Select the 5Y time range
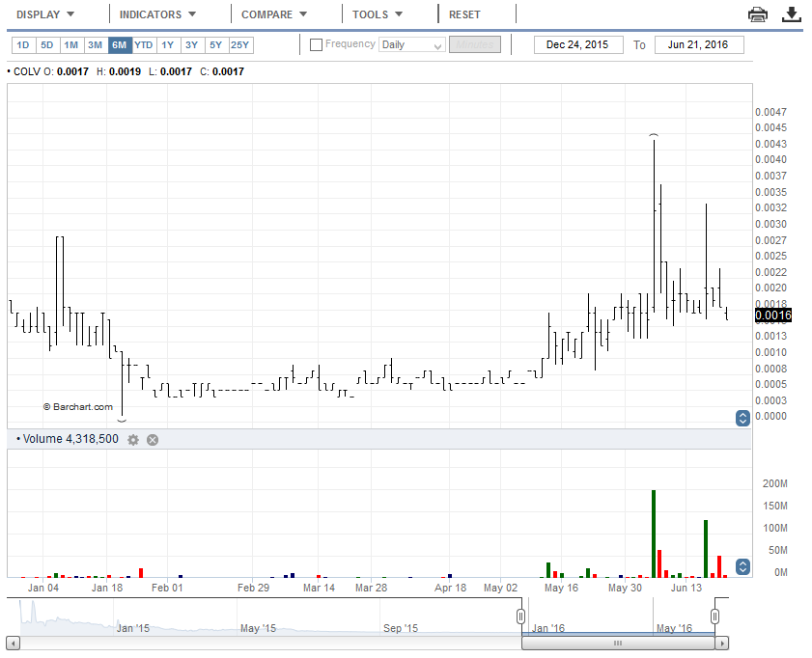The image size is (812, 658). point(216,45)
